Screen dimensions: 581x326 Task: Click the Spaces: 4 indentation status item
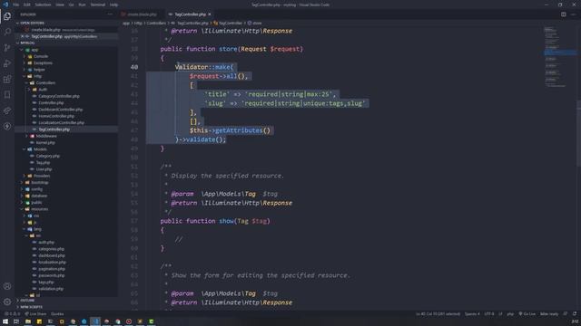pos(472,314)
